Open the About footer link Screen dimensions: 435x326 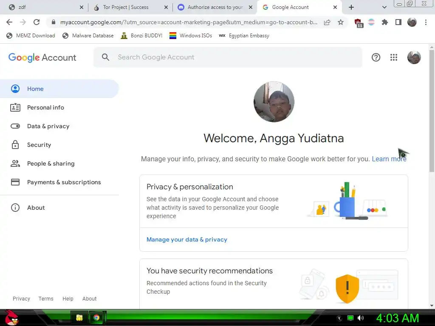89,298
